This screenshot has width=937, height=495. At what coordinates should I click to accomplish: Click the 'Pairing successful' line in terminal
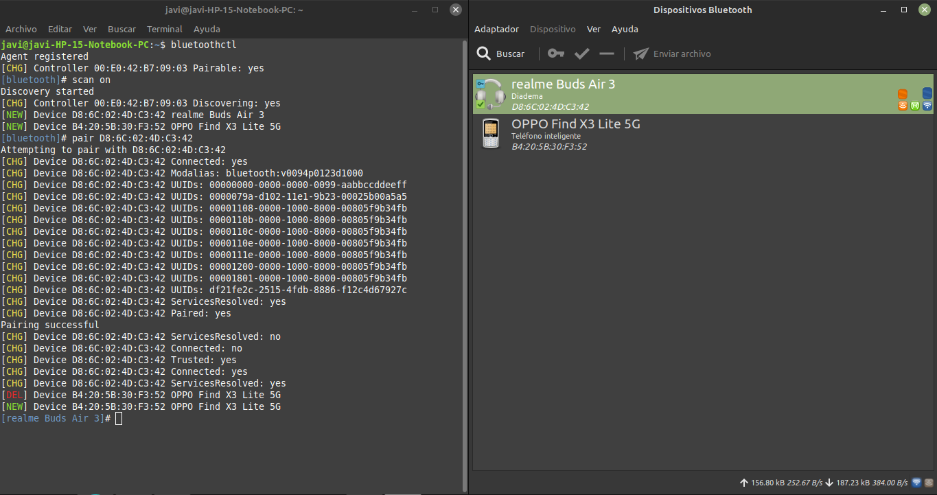point(50,325)
